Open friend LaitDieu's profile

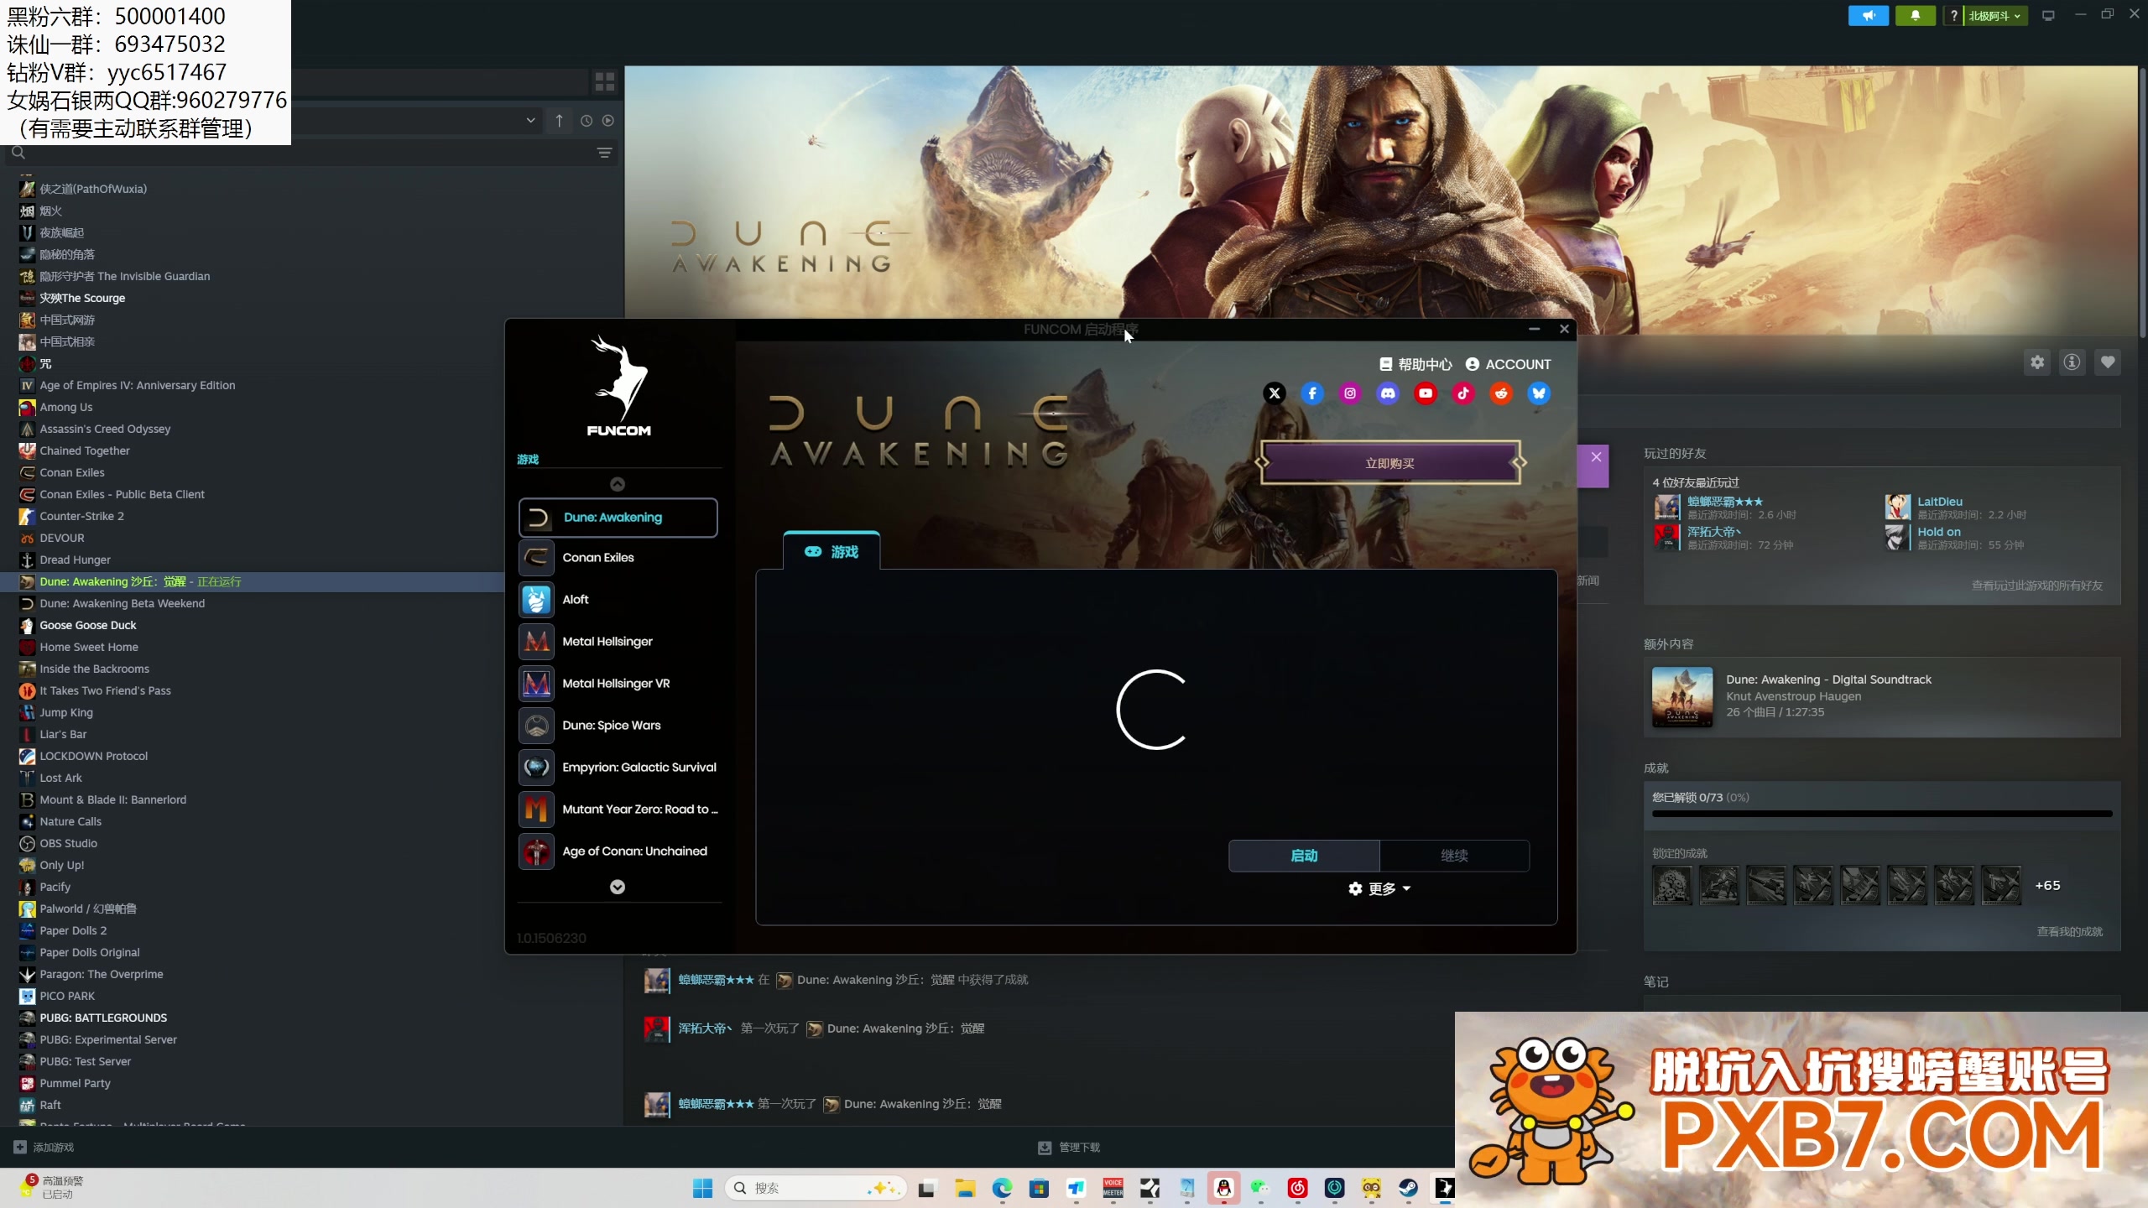(x=1940, y=502)
